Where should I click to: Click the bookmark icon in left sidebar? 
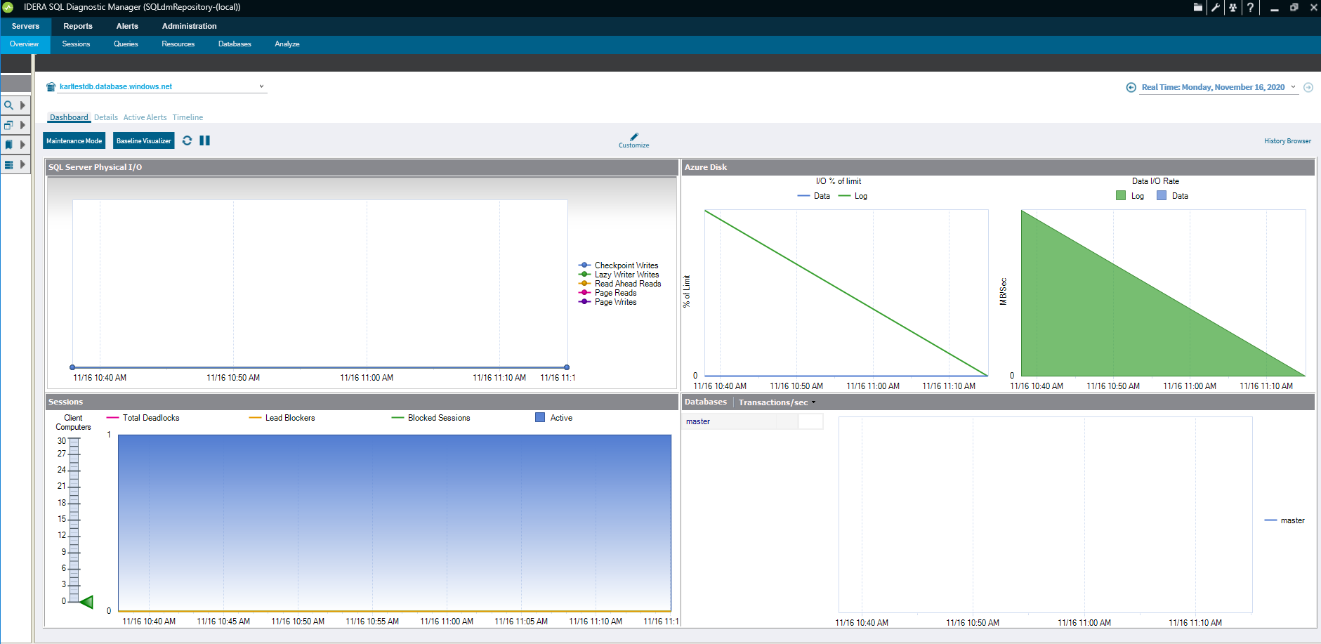[x=8, y=145]
